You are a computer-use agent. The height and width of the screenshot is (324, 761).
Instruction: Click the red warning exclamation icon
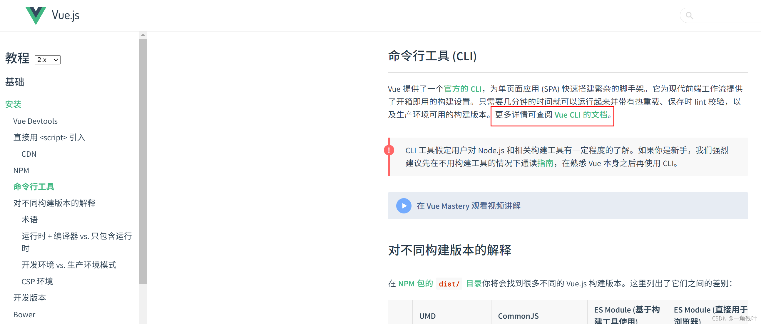389,150
